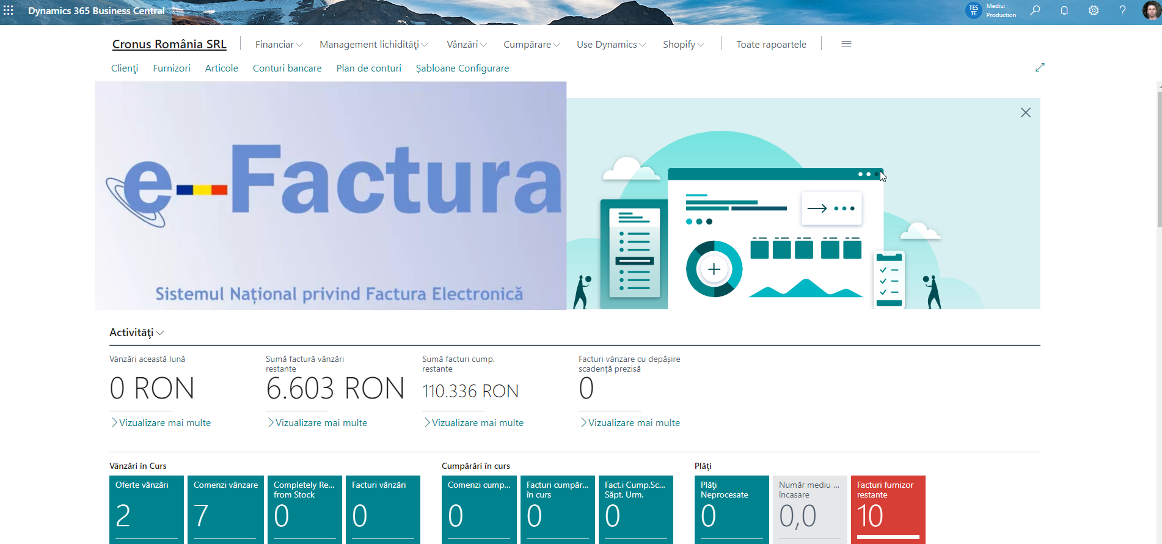The height and width of the screenshot is (544, 1162).
Task: Collapse the Activități section chevron
Action: click(x=160, y=333)
